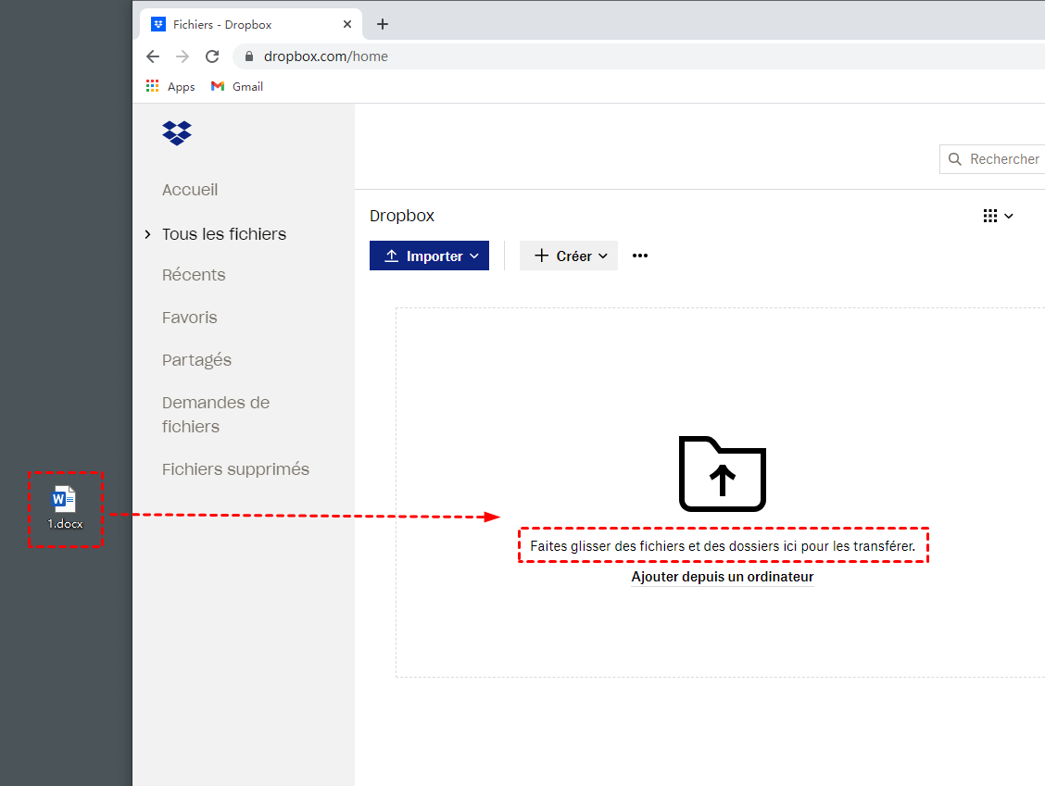Focus the Rechercher search field
The image size is (1045, 786).
[992, 159]
